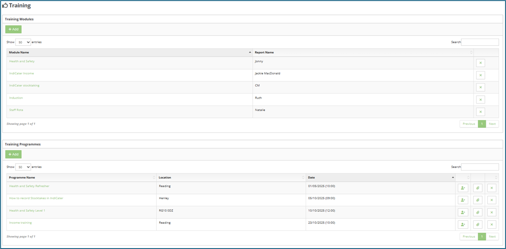Click date 10/10/2025 (12:00)
This screenshot has height=249, width=506.
coord(322,210)
